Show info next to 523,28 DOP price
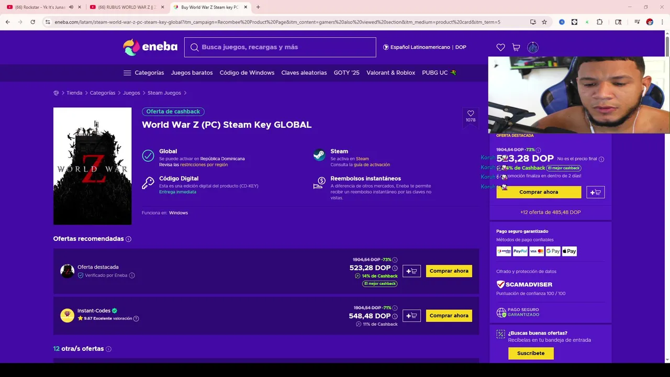Viewport: 670px width, 377px height. tap(395, 268)
